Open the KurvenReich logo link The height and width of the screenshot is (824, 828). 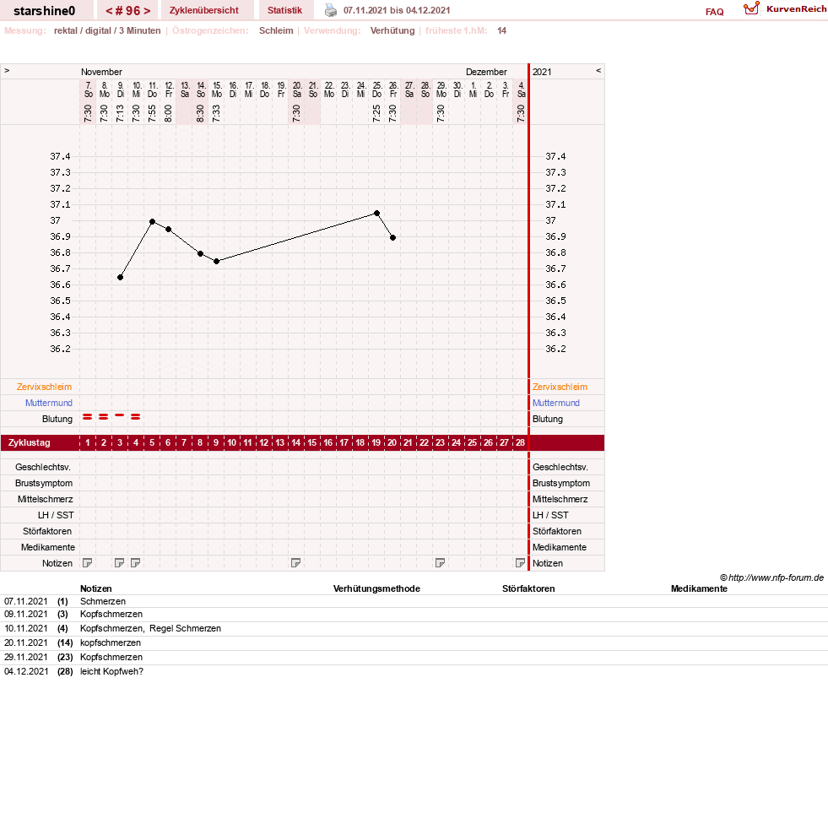785,9
